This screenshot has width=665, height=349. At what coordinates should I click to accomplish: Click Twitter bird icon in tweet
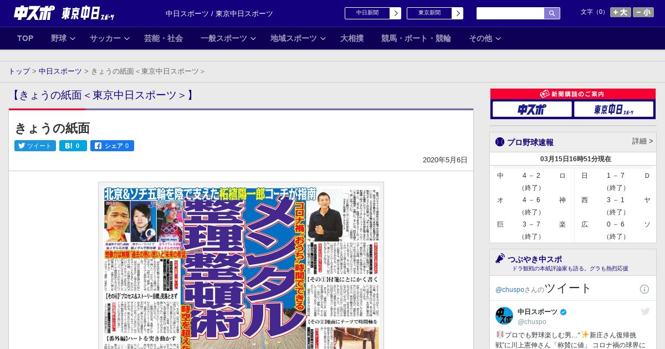click(x=645, y=312)
